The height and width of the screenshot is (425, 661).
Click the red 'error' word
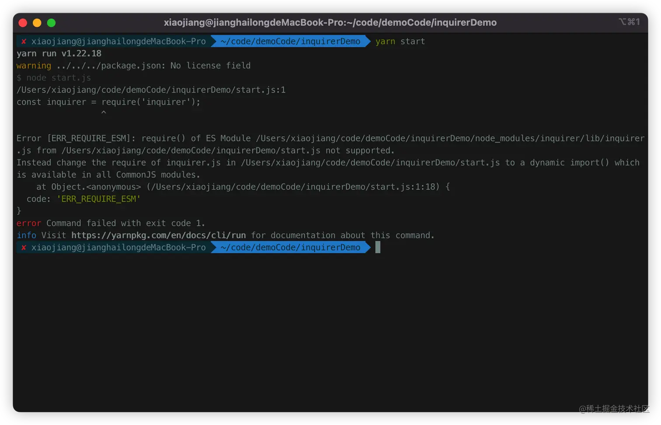click(x=29, y=223)
